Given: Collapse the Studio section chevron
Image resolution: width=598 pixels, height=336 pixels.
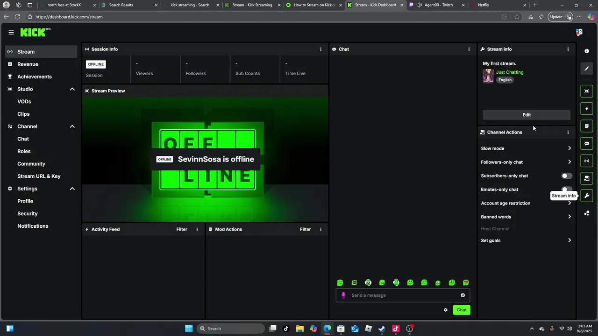Looking at the screenshot, I should pyautogui.click(x=72, y=89).
